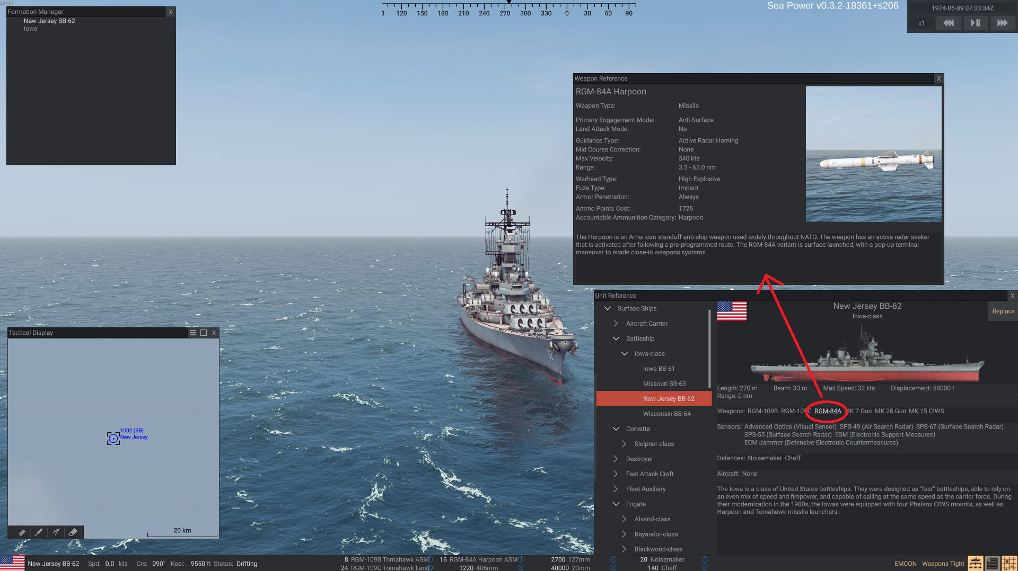Image resolution: width=1018 pixels, height=571 pixels.
Task: Open info icon beside RGM-109B Tomahawk ASM
Action: pyautogui.click(x=430, y=559)
